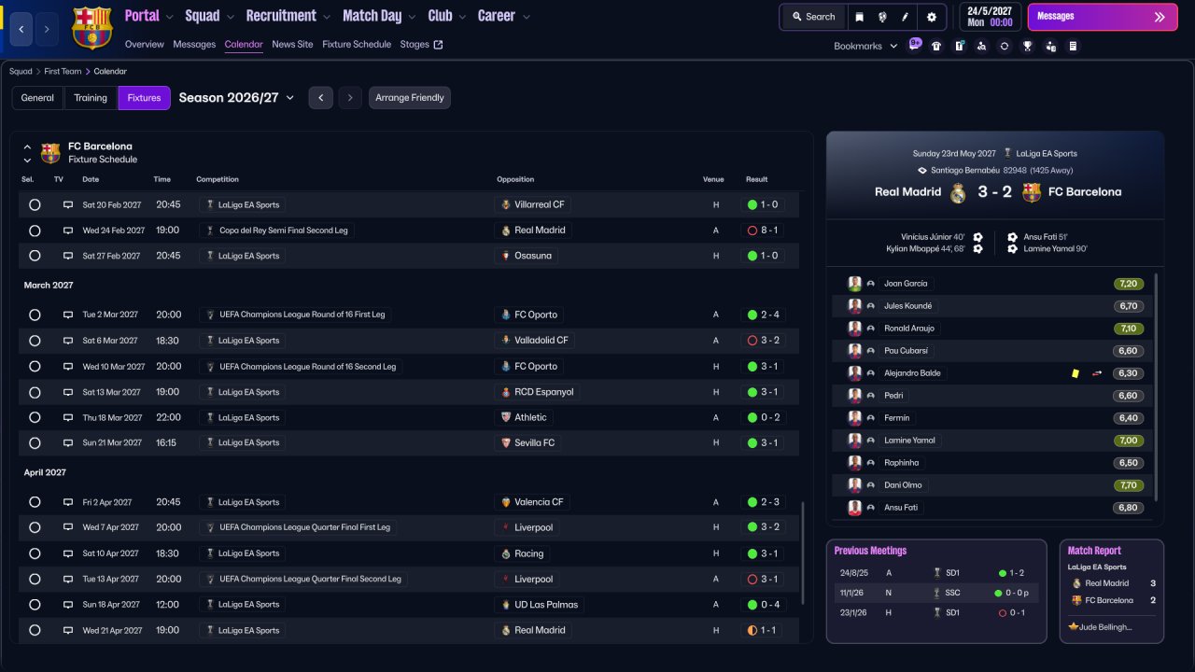Switch to the Training tab
Image resolution: width=1195 pixels, height=672 pixels.
91,98
